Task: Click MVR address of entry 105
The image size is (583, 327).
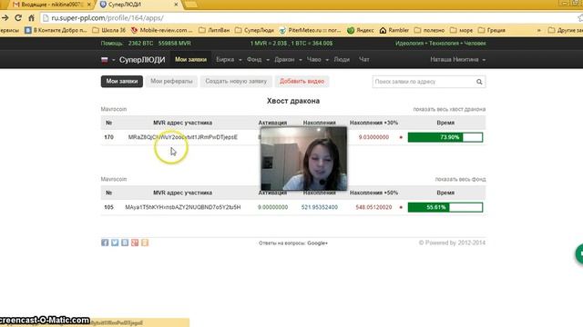Action: click(182, 207)
